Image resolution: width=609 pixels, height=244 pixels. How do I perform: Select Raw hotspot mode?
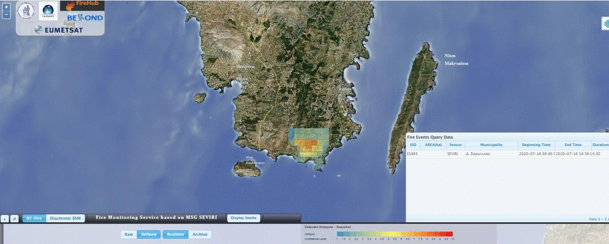(129, 234)
